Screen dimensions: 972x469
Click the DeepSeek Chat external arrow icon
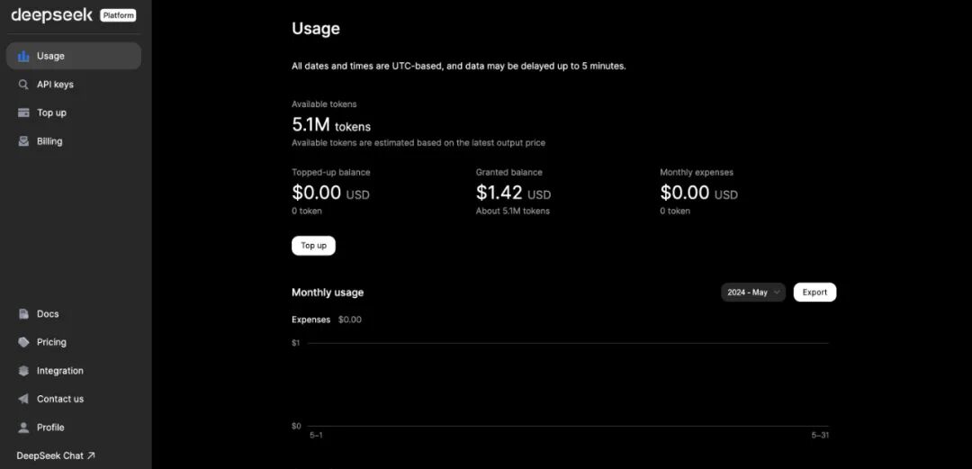pos(91,455)
